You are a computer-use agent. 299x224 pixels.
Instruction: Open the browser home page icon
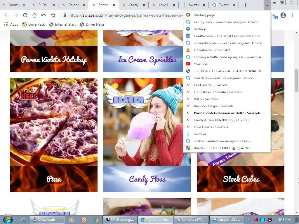tap(34, 15)
